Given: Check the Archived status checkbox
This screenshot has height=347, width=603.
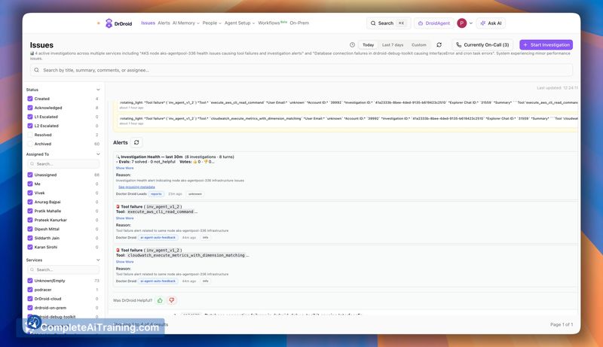Looking at the screenshot, I should pos(30,144).
